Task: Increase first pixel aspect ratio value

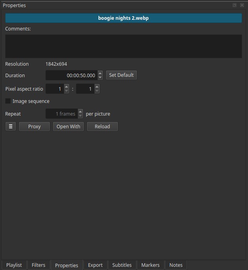Action: [x=66, y=87]
